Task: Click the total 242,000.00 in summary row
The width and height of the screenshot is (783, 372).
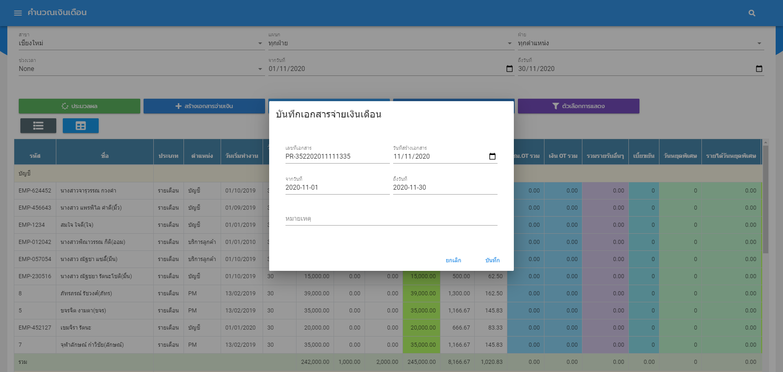Action: [x=315, y=362]
